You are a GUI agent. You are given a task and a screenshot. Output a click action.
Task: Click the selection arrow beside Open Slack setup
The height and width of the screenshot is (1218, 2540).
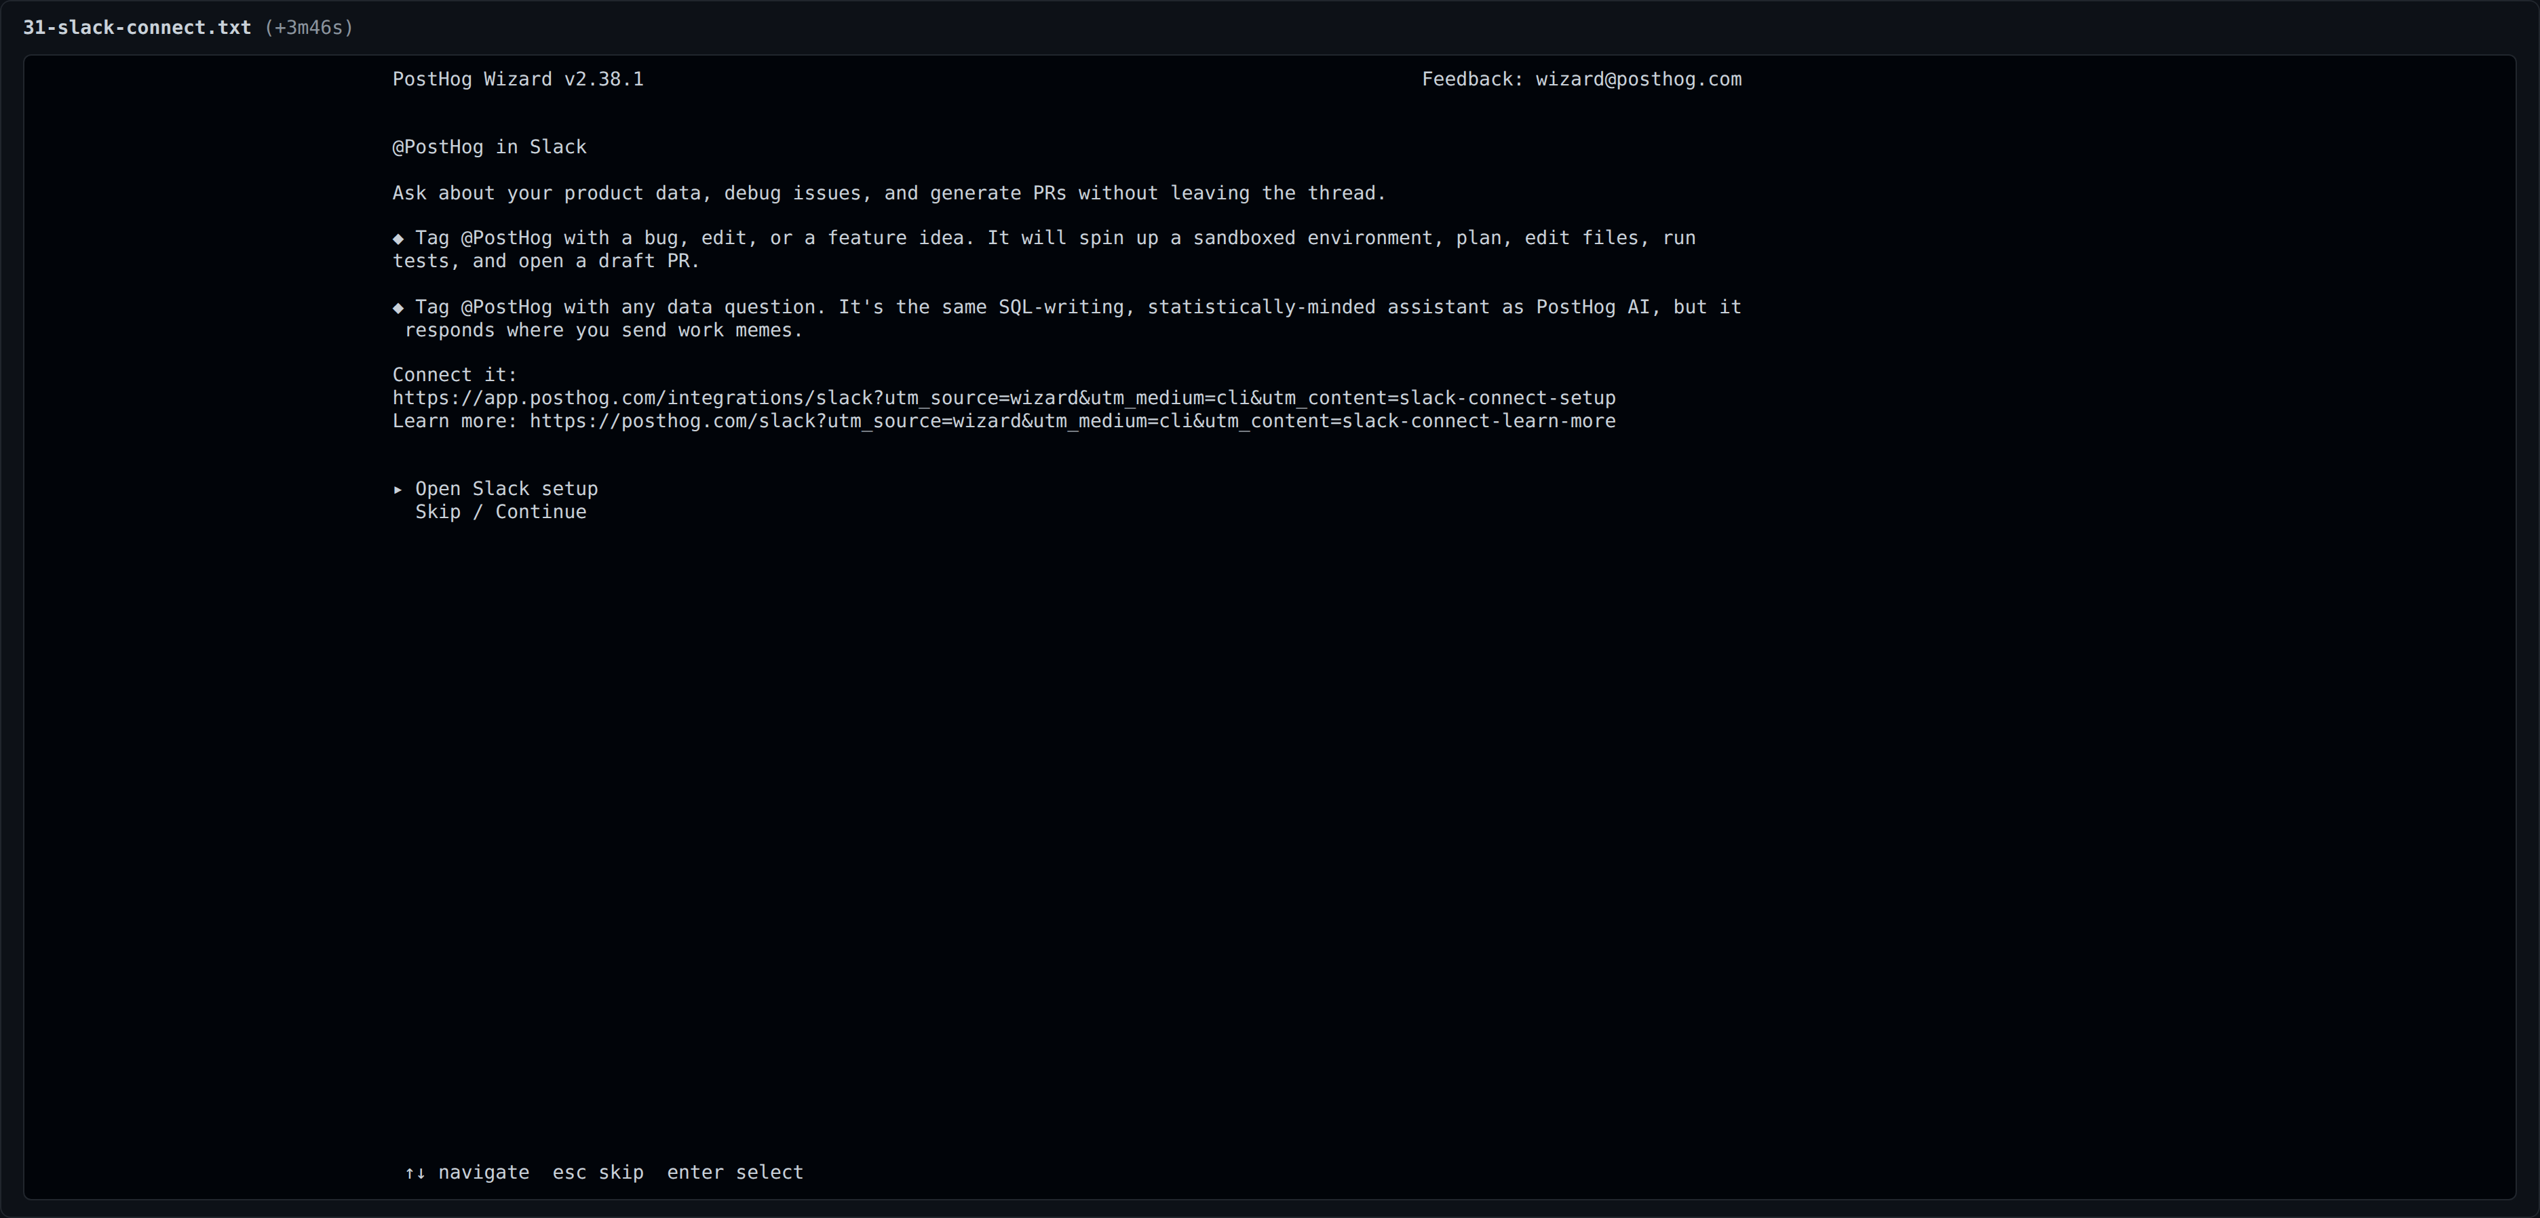[x=398, y=489]
